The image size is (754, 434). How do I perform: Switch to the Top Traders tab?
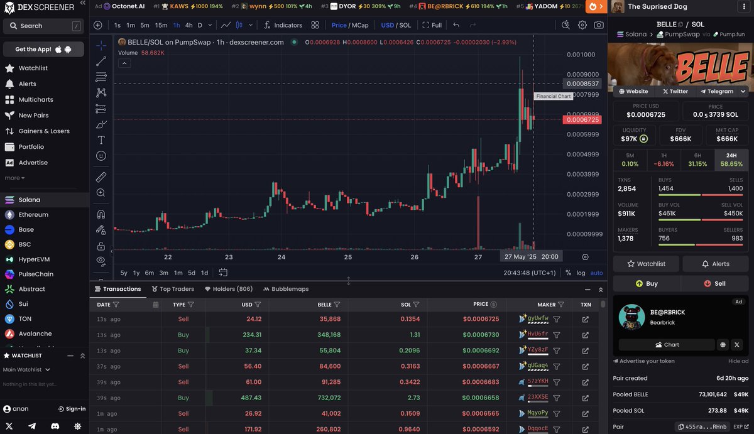tap(173, 289)
